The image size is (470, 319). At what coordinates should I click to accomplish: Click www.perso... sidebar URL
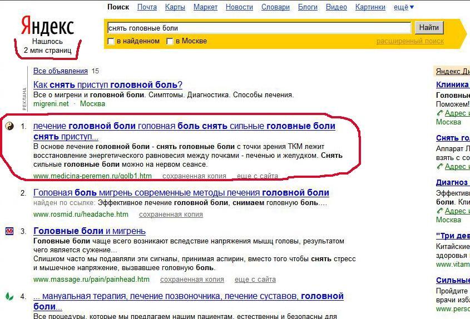[x=453, y=309]
